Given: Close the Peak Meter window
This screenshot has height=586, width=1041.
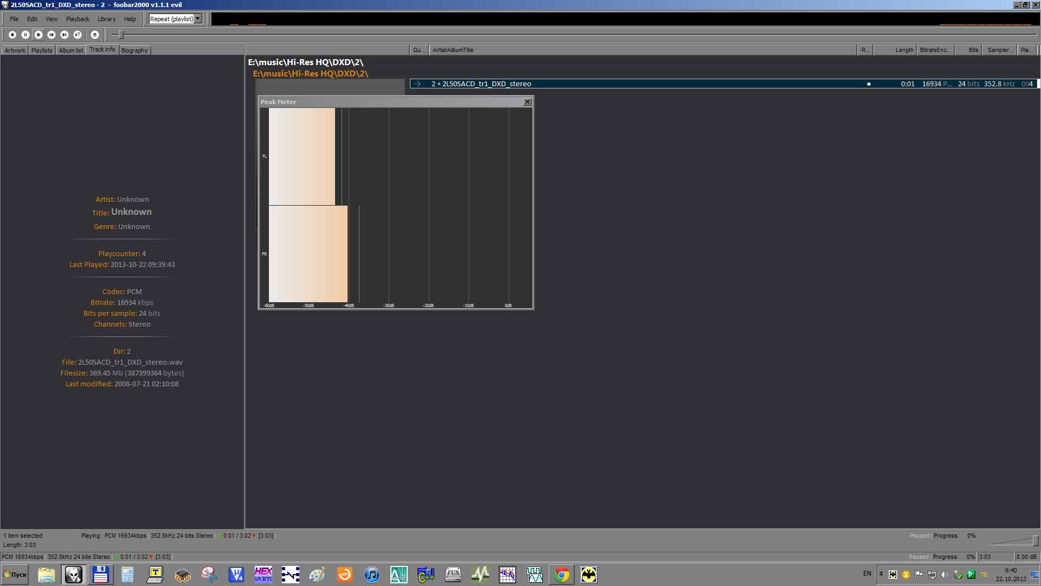Looking at the screenshot, I should pyautogui.click(x=527, y=101).
